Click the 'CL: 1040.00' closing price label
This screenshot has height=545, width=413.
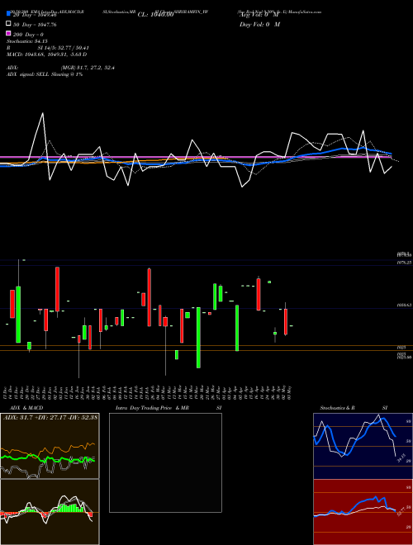point(155,15)
